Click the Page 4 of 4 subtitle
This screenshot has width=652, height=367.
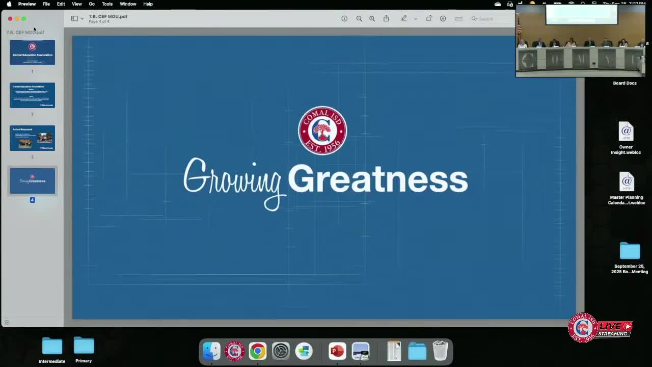pyautogui.click(x=99, y=21)
